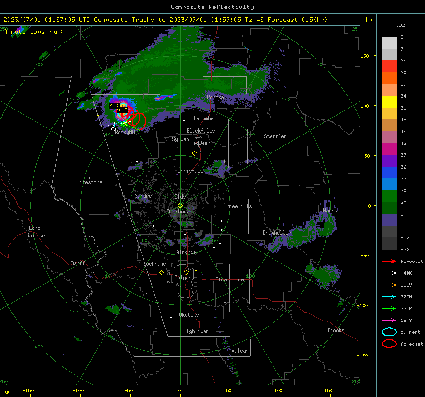Click the Brooks town label
The width and height of the screenshot is (425, 397).
(336, 330)
